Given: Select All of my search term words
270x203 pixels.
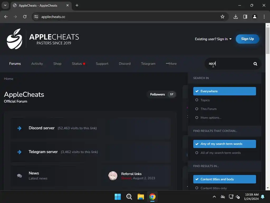Looking at the screenshot, I should click(x=225, y=153).
